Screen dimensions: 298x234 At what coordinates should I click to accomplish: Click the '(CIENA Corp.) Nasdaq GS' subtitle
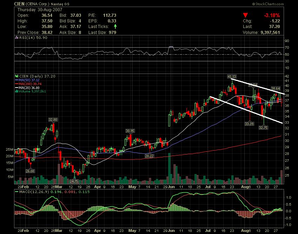[47, 4]
